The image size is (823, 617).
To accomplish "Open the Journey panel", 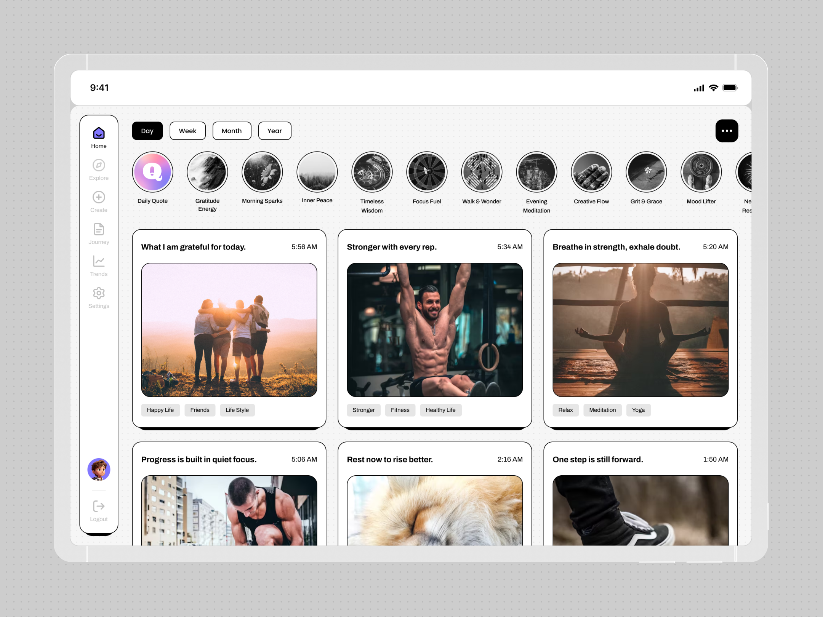I will 99,230.
